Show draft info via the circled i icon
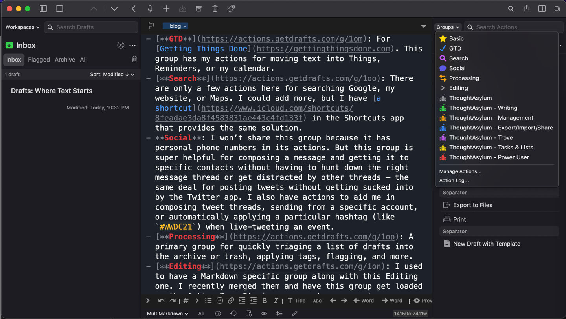Image resolution: width=566 pixels, height=319 pixels. (x=218, y=314)
